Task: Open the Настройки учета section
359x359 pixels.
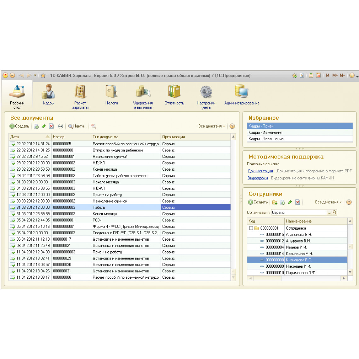Action: click(206, 97)
